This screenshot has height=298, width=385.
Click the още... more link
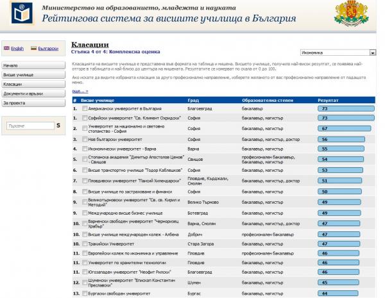point(80,91)
